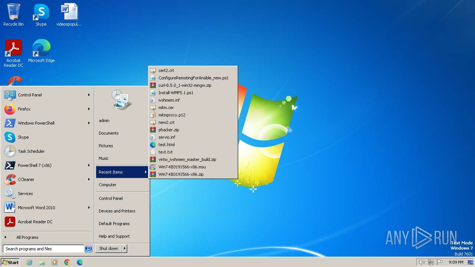Click the Search programs and files box

click(x=43, y=249)
